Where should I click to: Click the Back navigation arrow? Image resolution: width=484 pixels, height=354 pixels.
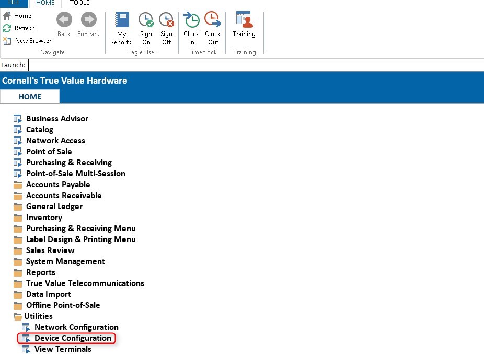pos(64,20)
